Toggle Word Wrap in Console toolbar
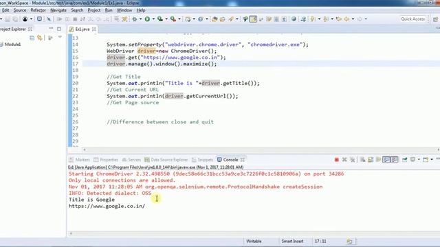Image resolution: width=440 pixels, height=247 pixels. 378,160
